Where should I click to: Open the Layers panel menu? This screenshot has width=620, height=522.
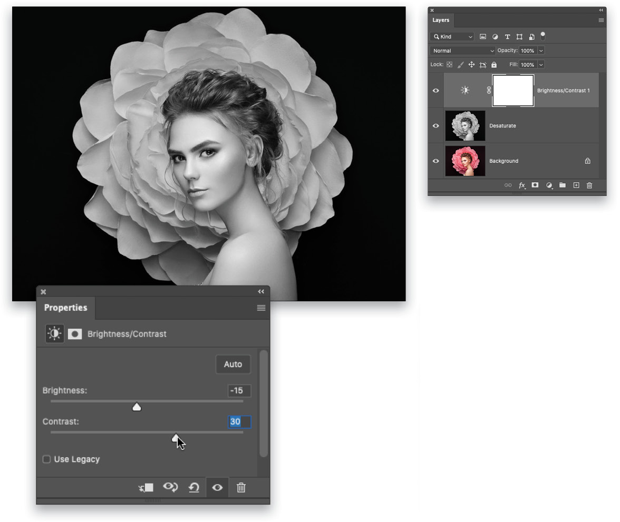[601, 20]
